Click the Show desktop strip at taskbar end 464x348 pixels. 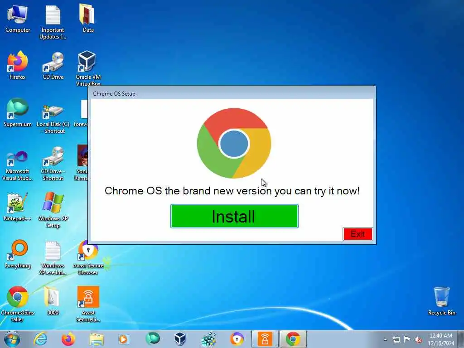[x=461, y=339]
